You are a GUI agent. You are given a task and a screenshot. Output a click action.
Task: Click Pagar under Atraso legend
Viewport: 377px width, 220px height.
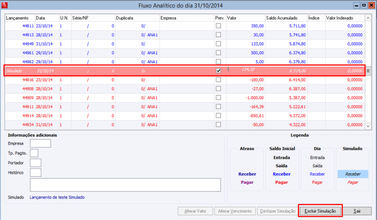(247, 182)
